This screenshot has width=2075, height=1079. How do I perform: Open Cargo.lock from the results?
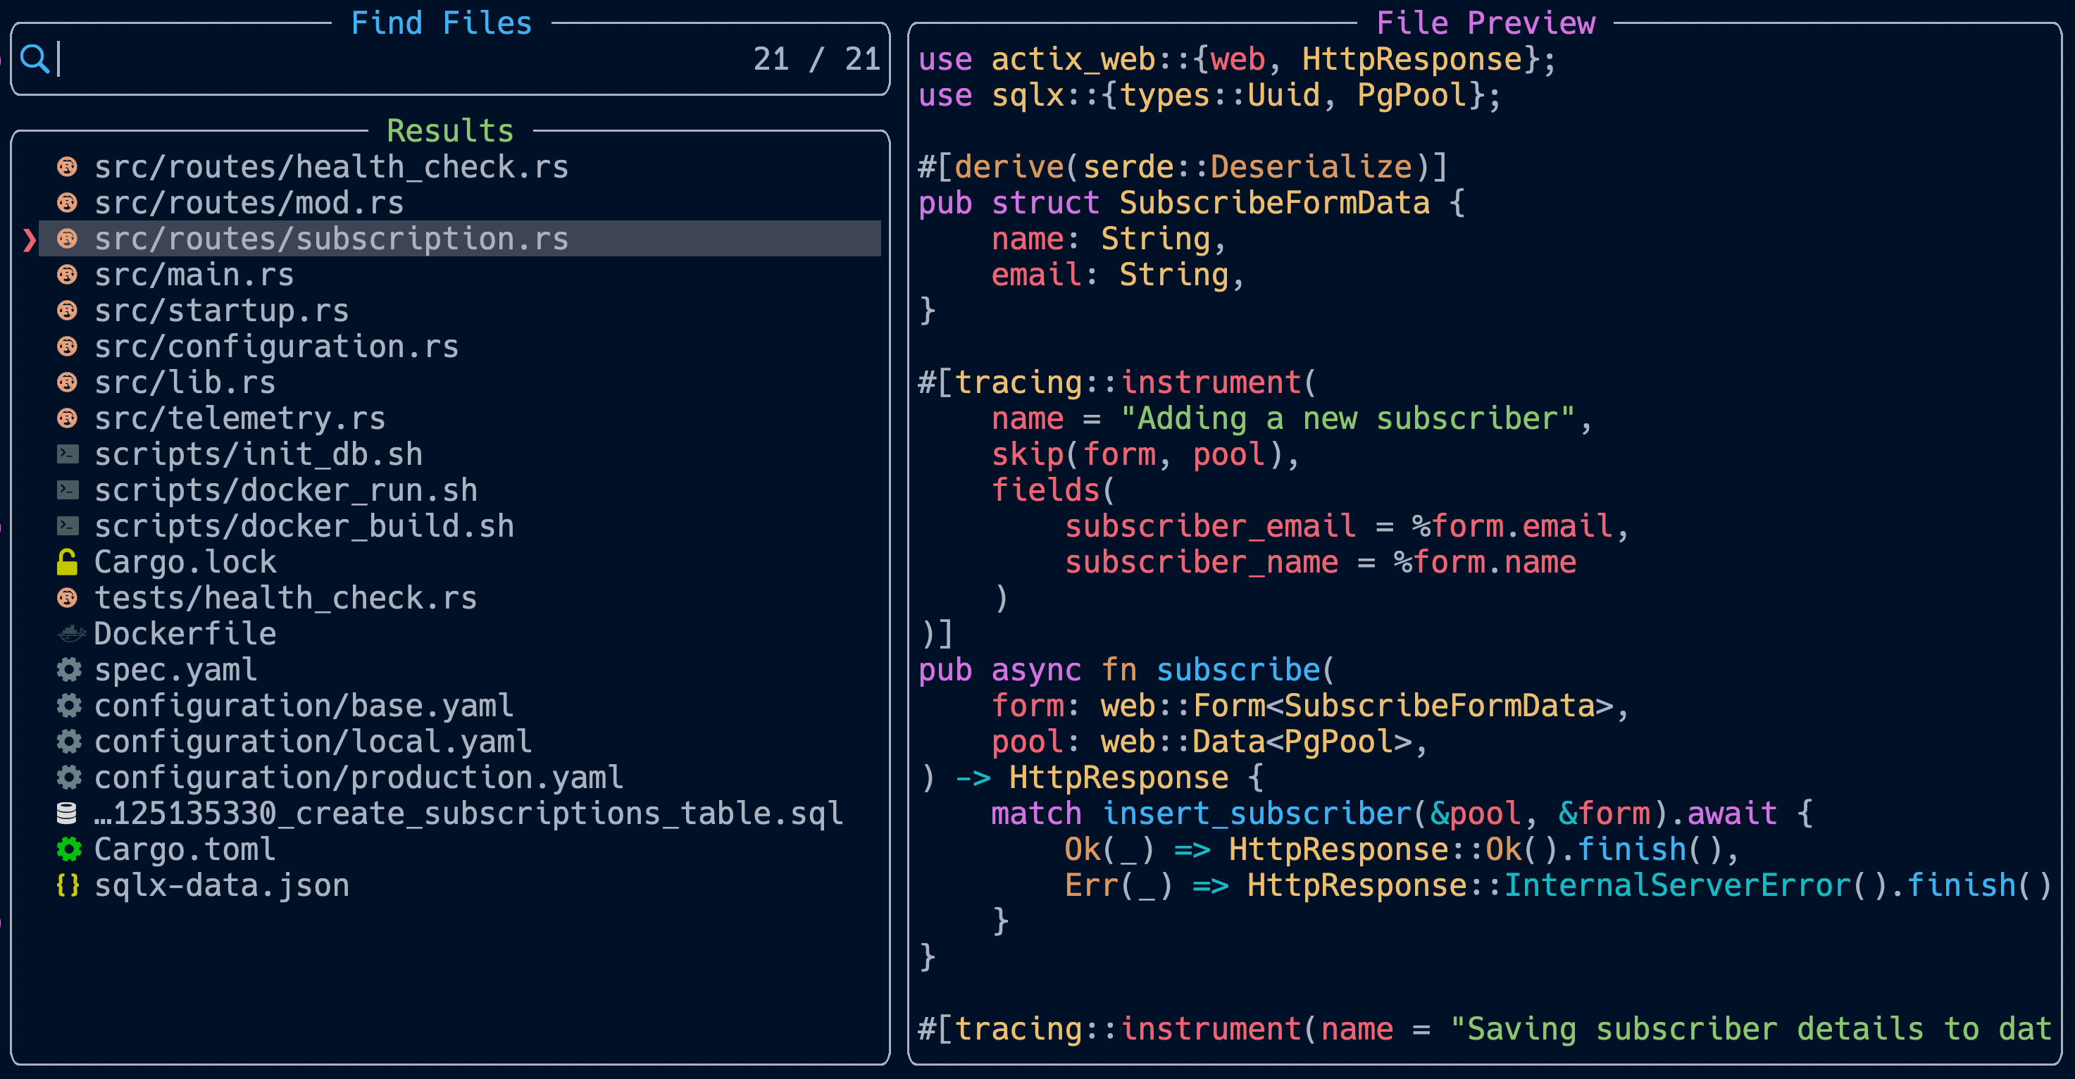[x=460, y=561]
